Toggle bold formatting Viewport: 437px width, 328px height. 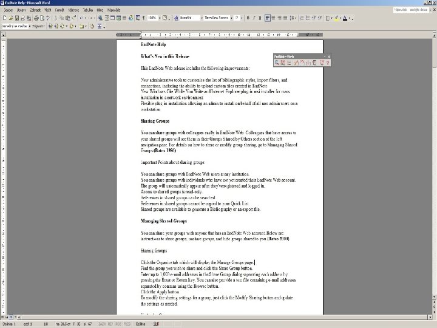coord(248,18)
